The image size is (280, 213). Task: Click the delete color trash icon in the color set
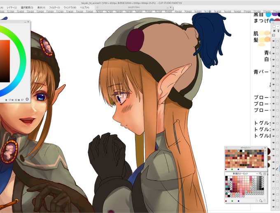coord(264,201)
